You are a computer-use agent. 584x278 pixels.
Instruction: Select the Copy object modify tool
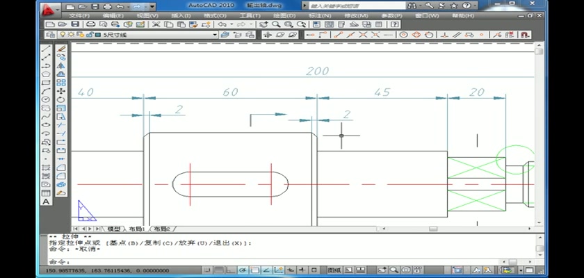click(x=61, y=57)
